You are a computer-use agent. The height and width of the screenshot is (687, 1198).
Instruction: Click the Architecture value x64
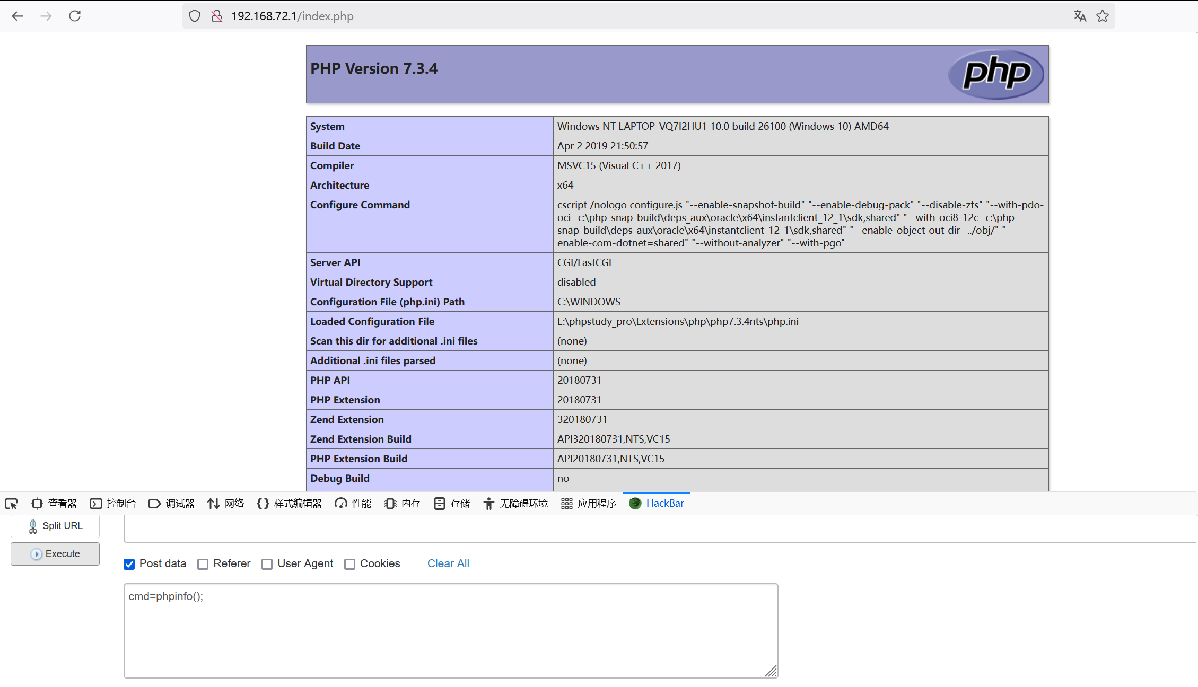click(565, 185)
